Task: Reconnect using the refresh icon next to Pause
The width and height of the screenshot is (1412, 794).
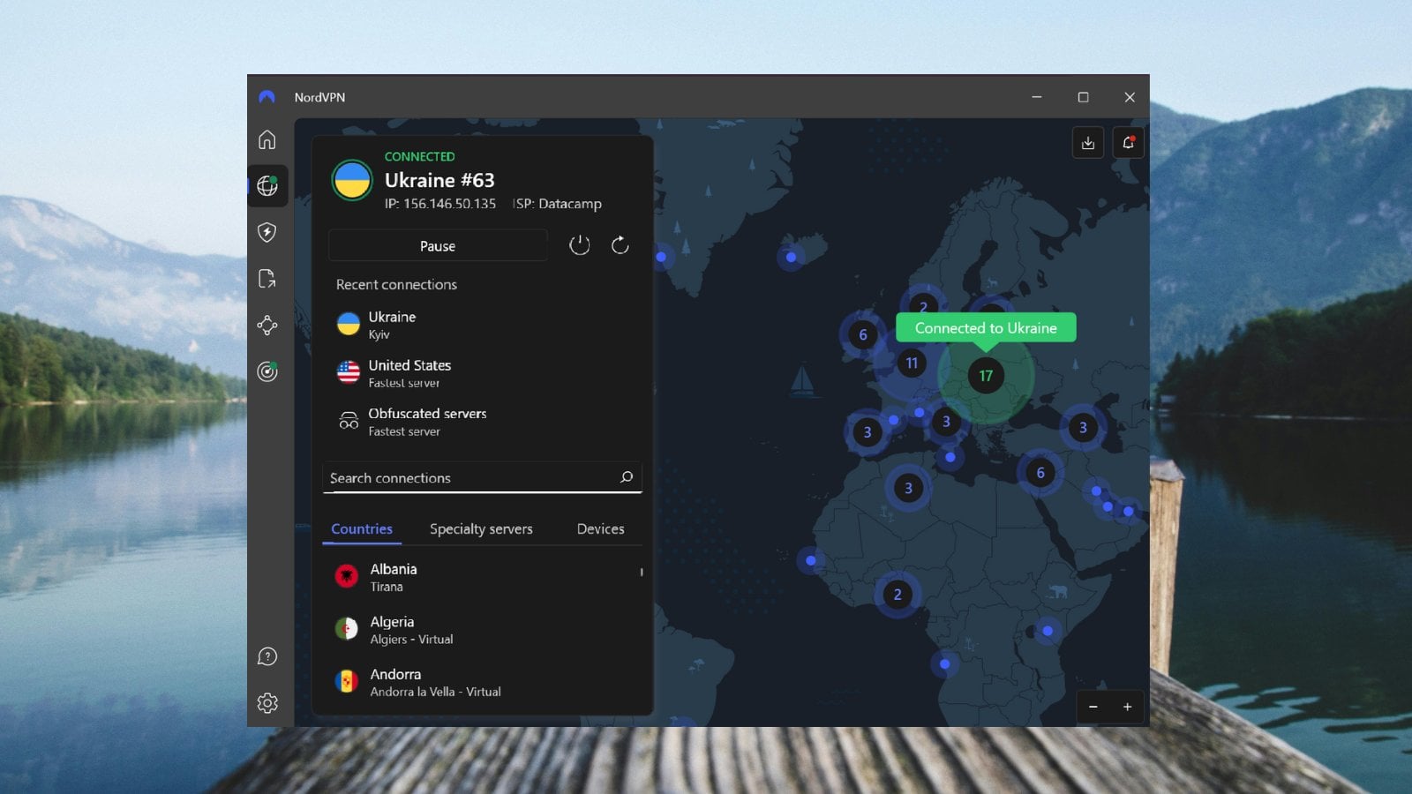Action: [620, 245]
